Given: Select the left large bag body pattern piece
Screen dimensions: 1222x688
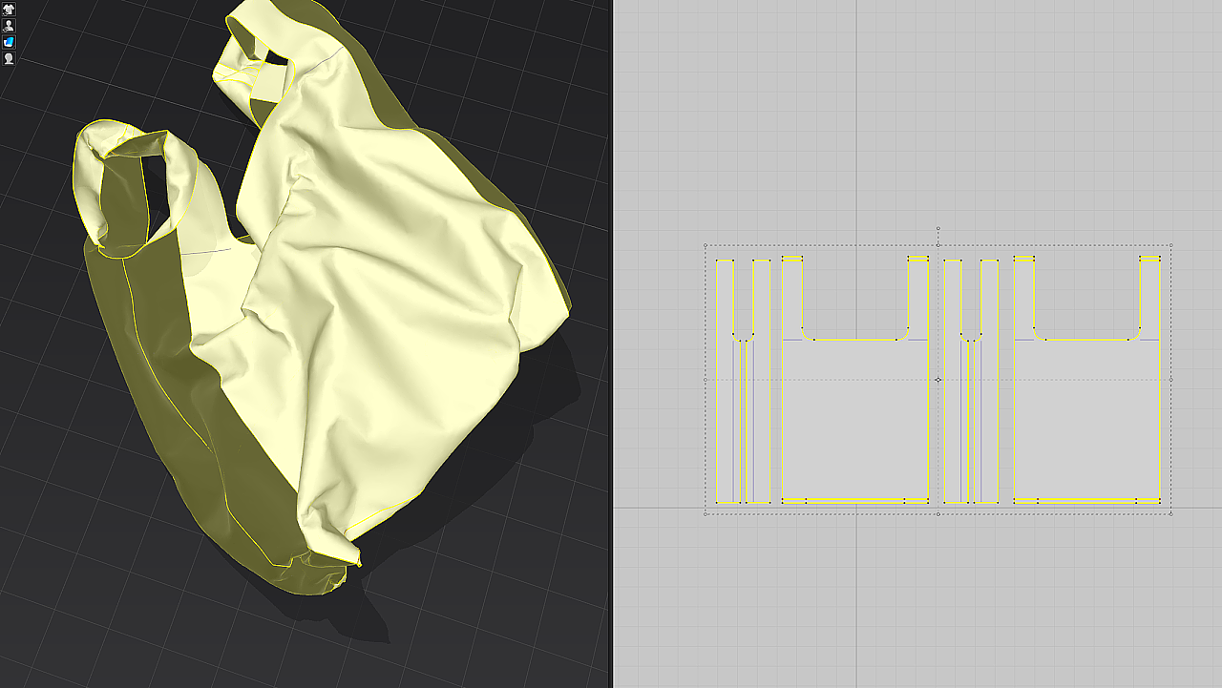Looking at the screenshot, I should 854,420.
